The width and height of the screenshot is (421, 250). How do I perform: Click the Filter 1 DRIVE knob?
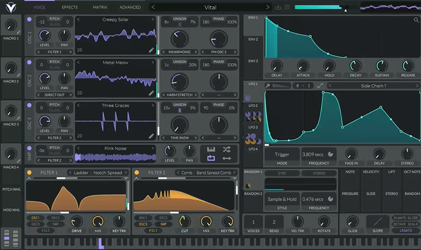(77, 221)
